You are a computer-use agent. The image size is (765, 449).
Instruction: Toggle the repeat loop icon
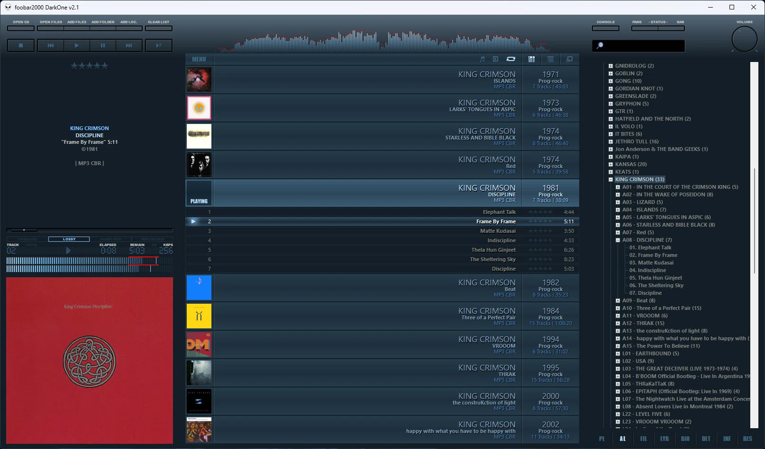(x=510, y=59)
